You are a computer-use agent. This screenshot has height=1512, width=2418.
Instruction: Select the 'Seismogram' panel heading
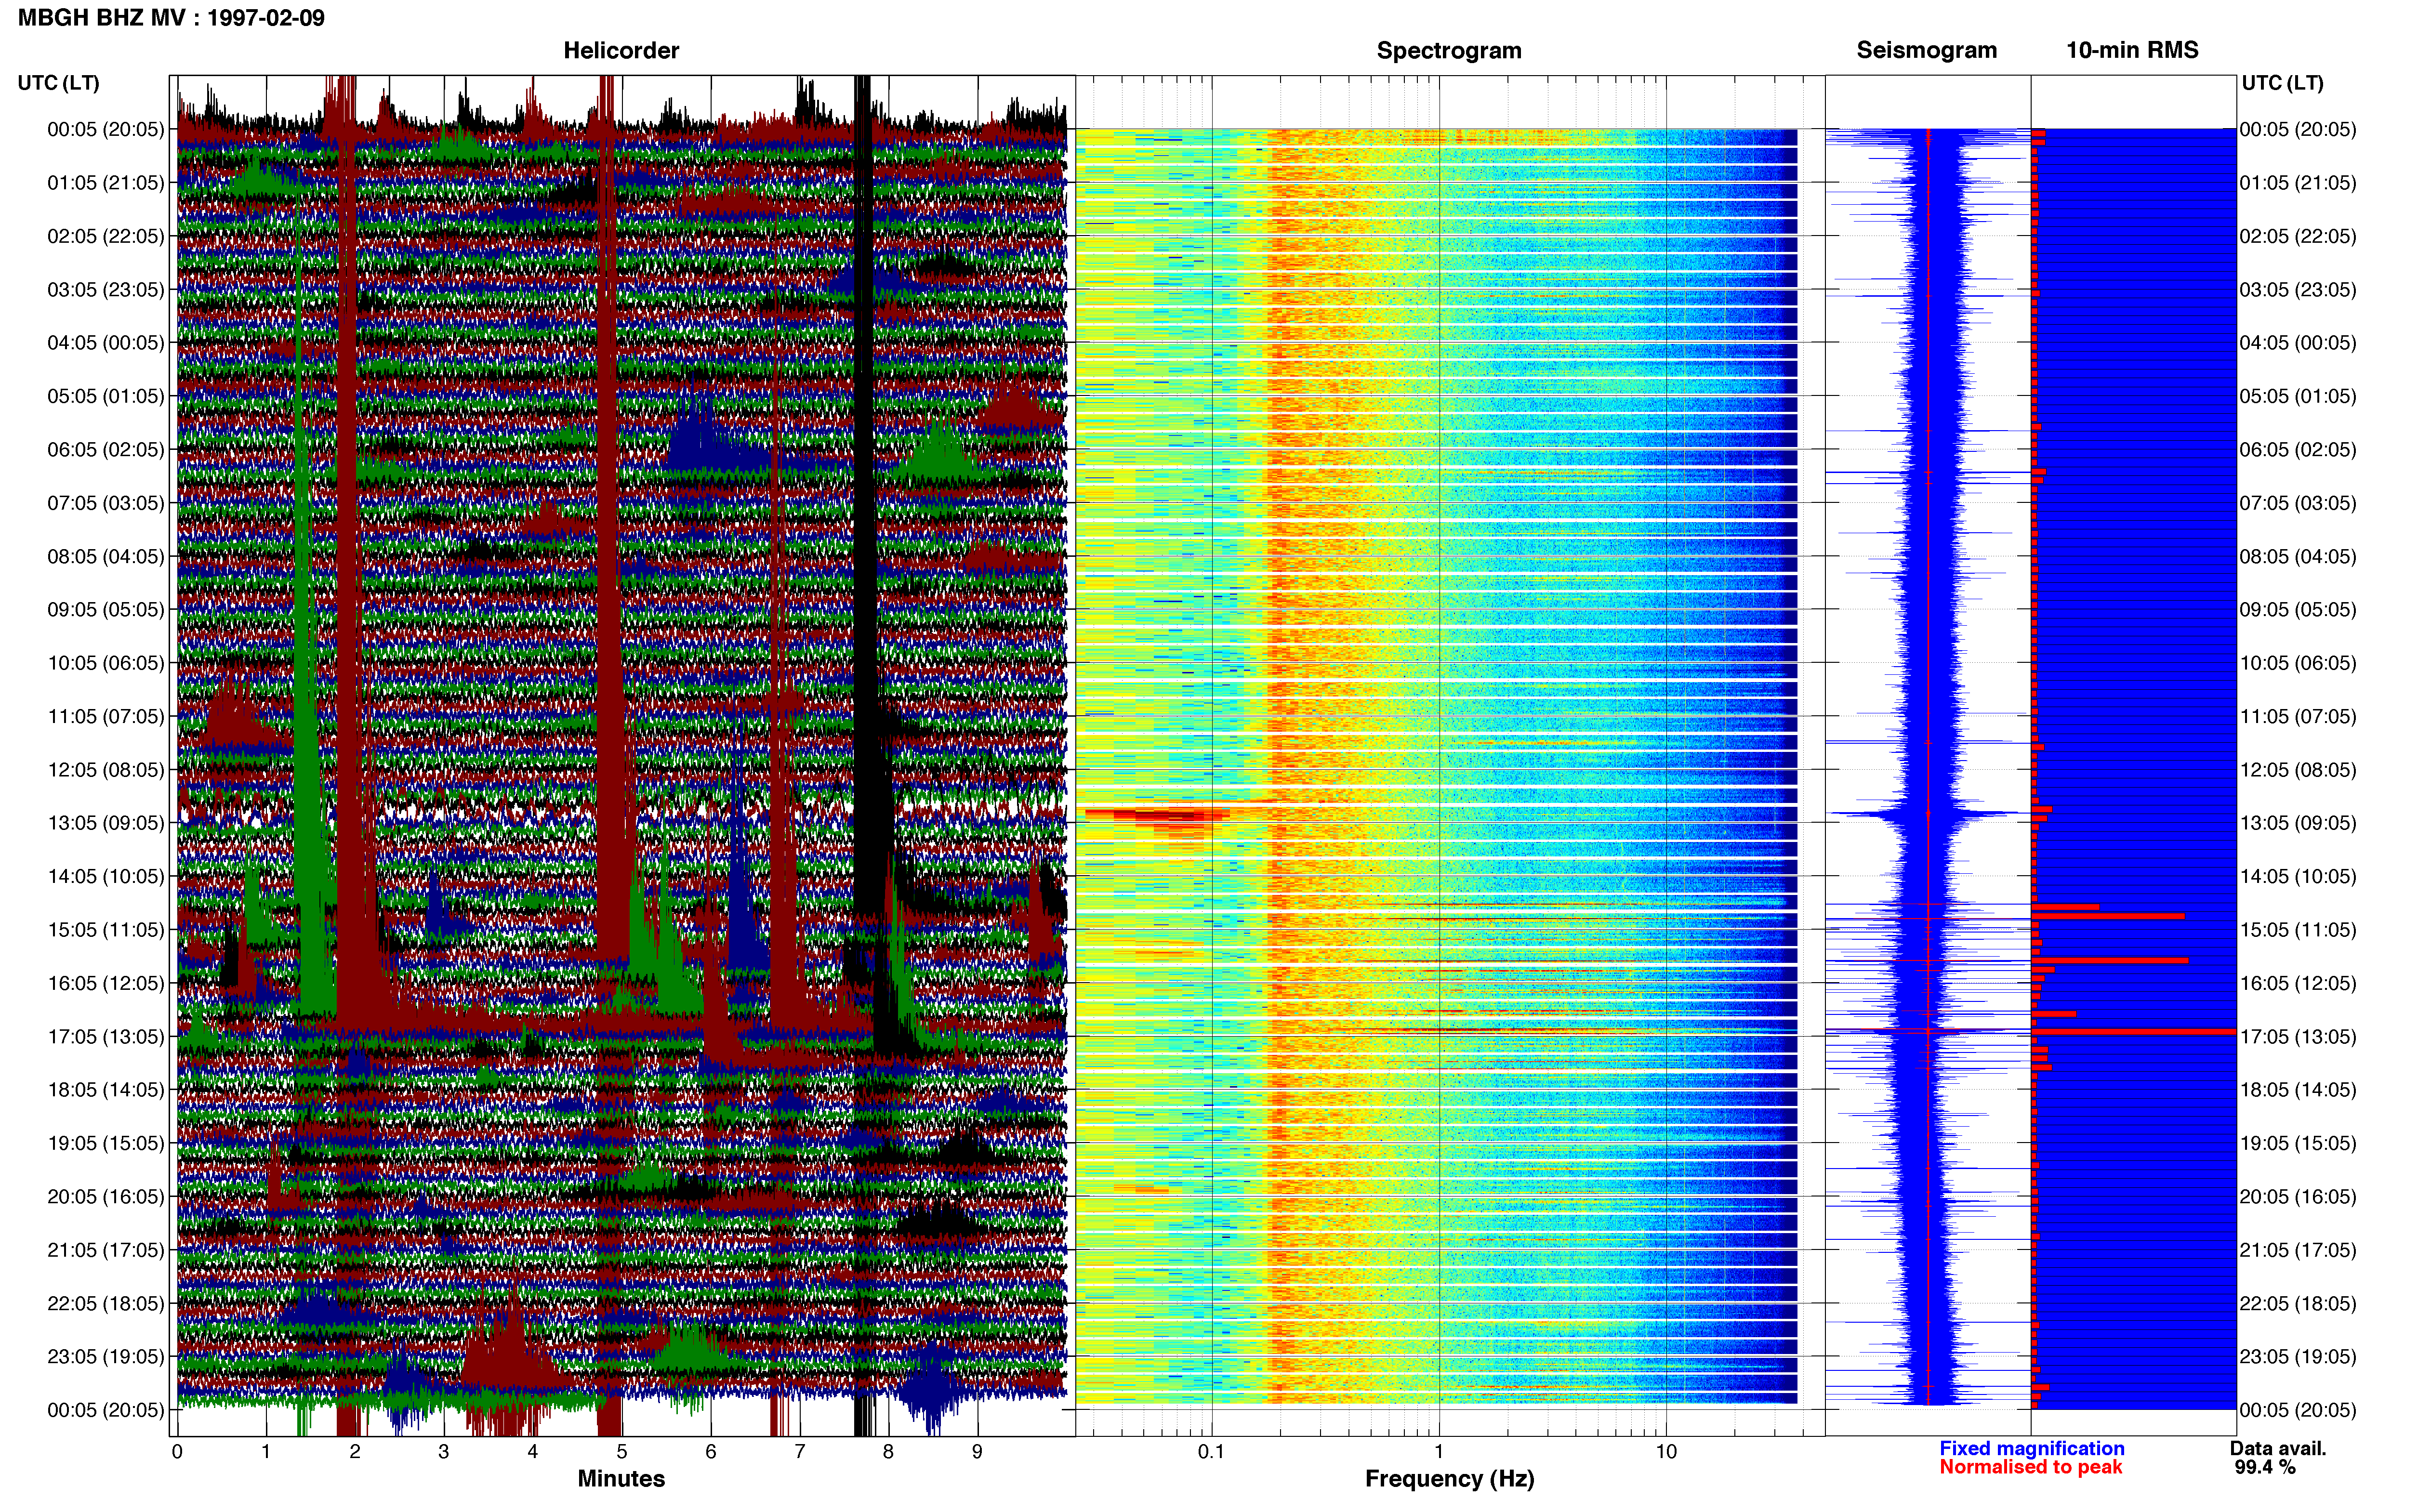pos(1926,50)
